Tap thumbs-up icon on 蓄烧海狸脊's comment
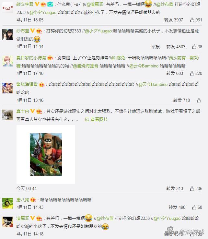Screen dimensions: 208x239 point(199,100)
